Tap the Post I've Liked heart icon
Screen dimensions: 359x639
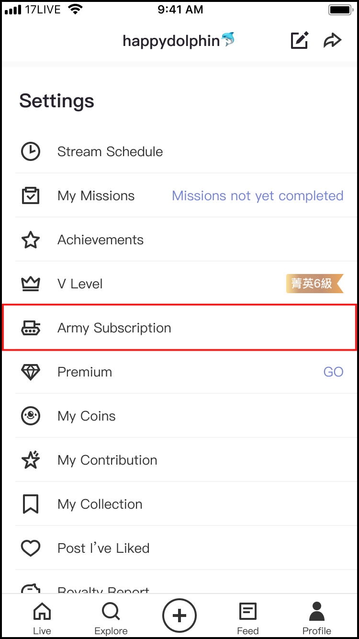pyautogui.click(x=31, y=548)
